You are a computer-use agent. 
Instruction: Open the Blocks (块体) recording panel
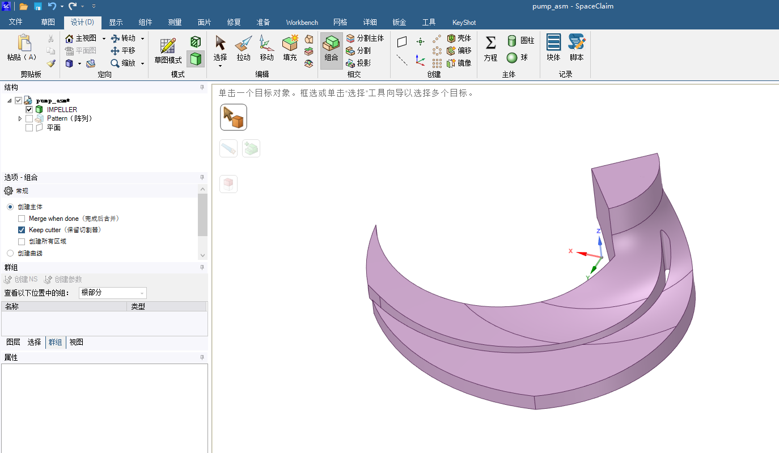(x=553, y=48)
